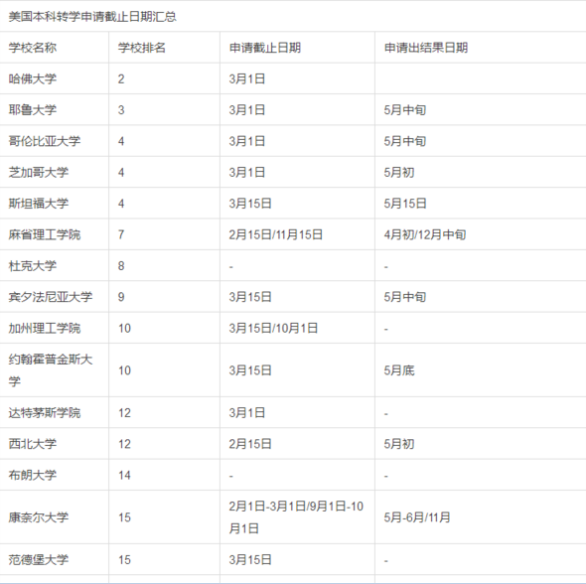Screen dimensions: 586x584
Task: Select the 哥伦比亚大学 cell
Action: 45,141
